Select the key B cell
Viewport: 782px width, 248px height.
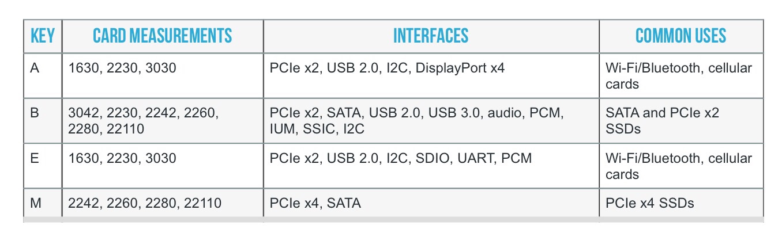pos(43,120)
